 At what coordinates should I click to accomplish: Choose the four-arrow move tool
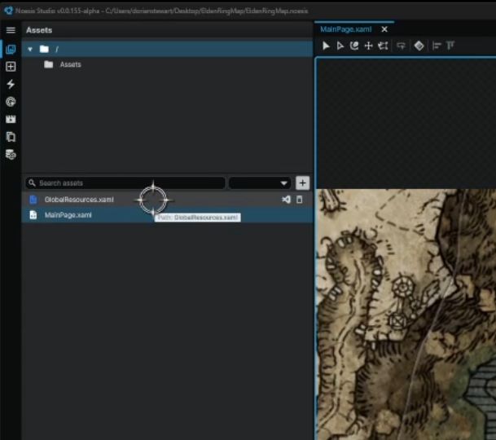coord(368,46)
